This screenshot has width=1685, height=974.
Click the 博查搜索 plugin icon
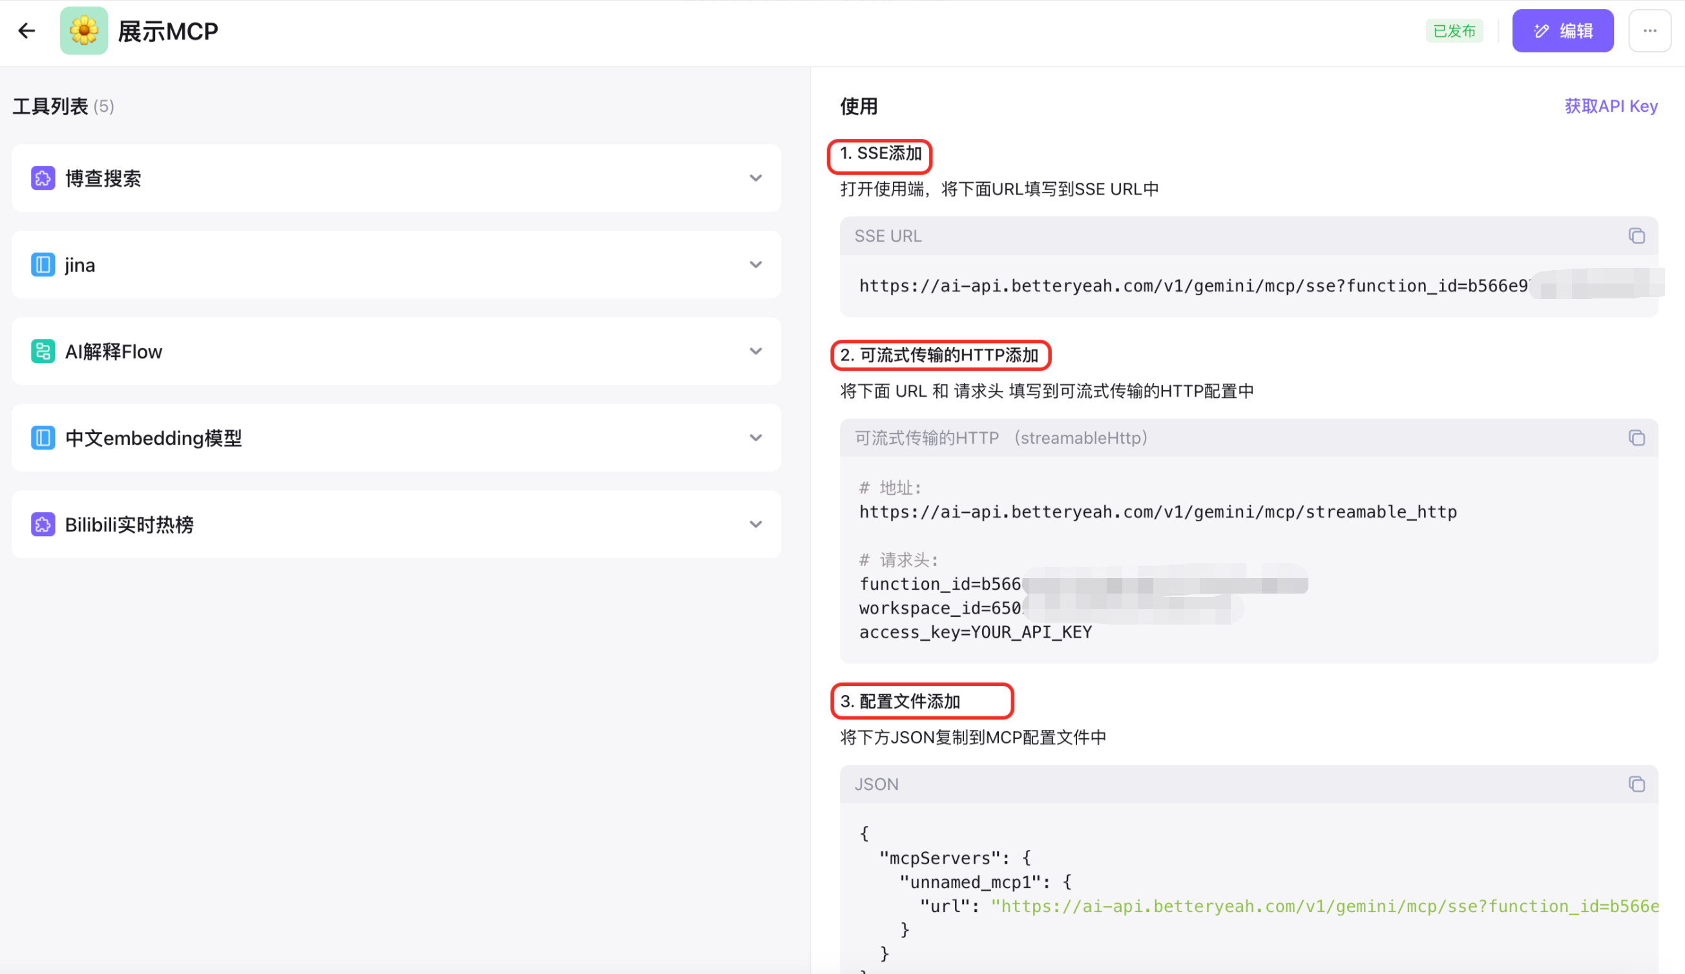pos(43,178)
